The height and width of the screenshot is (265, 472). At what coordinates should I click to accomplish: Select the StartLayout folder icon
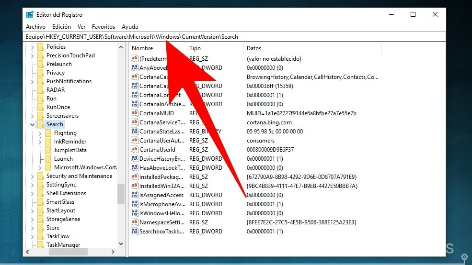pos(40,210)
